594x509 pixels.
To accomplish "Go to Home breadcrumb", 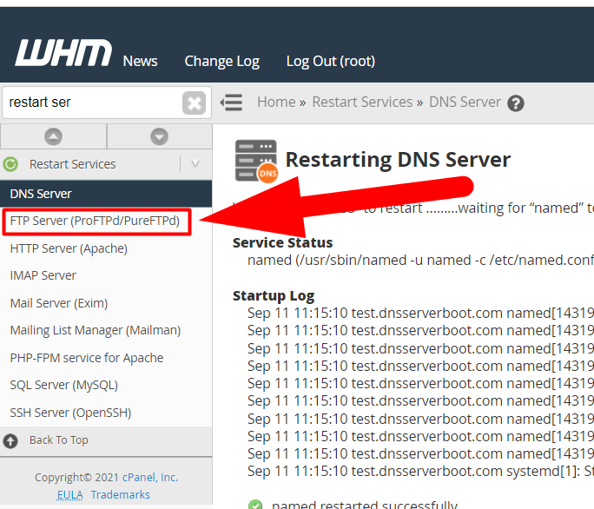I will pyautogui.click(x=276, y=102).
